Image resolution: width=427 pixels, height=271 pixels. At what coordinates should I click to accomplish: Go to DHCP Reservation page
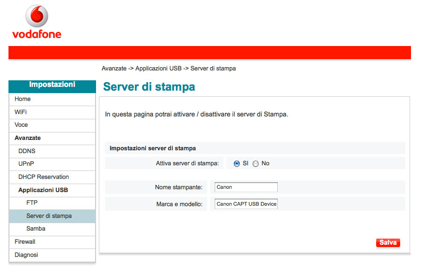(x=52, y=177)
